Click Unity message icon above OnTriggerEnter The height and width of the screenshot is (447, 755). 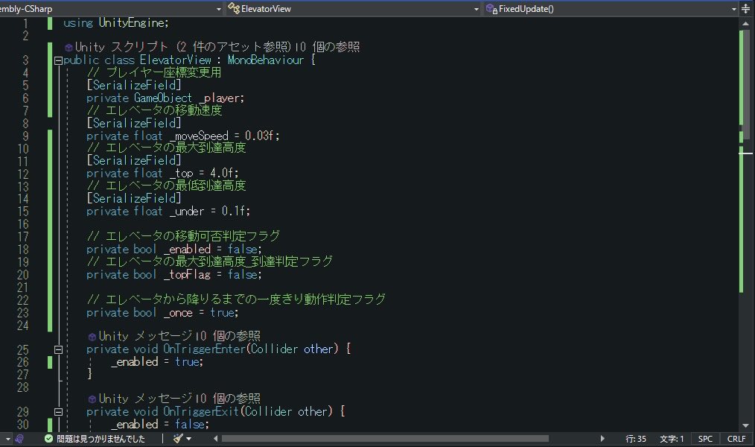tap(92, 336)
